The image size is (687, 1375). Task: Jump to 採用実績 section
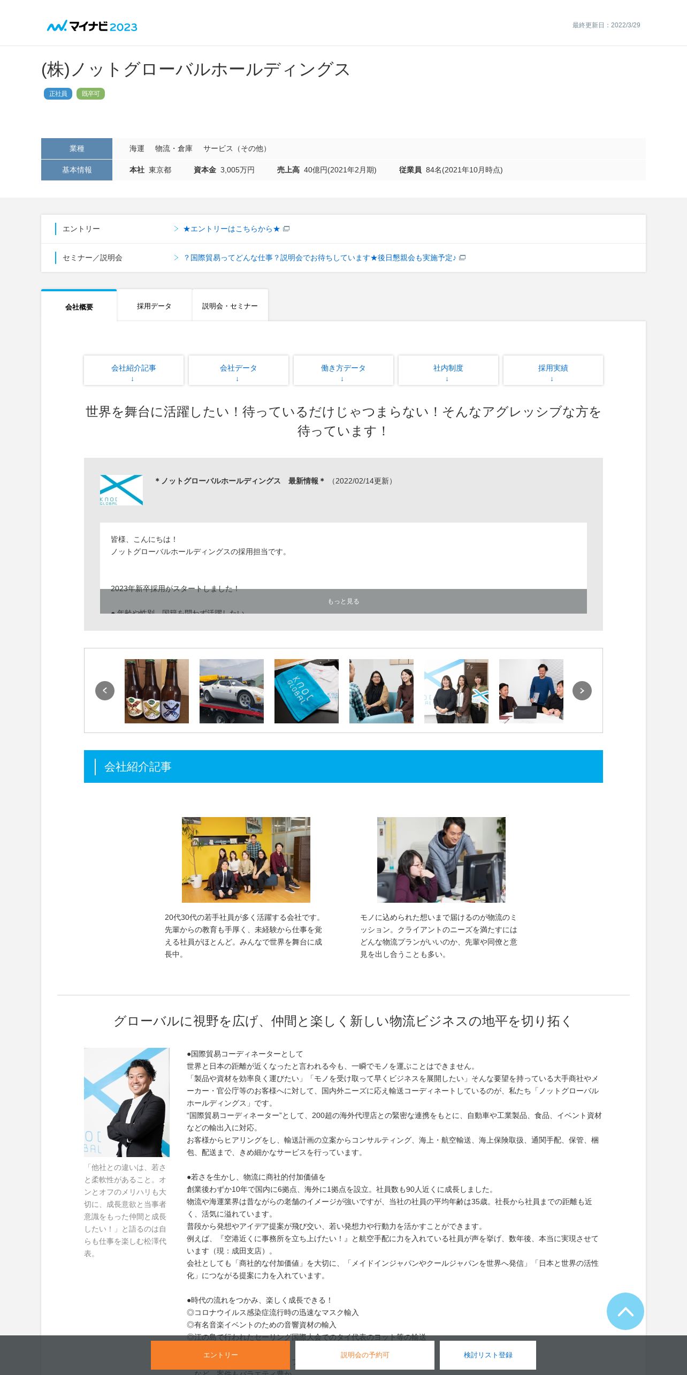[553, 370]
